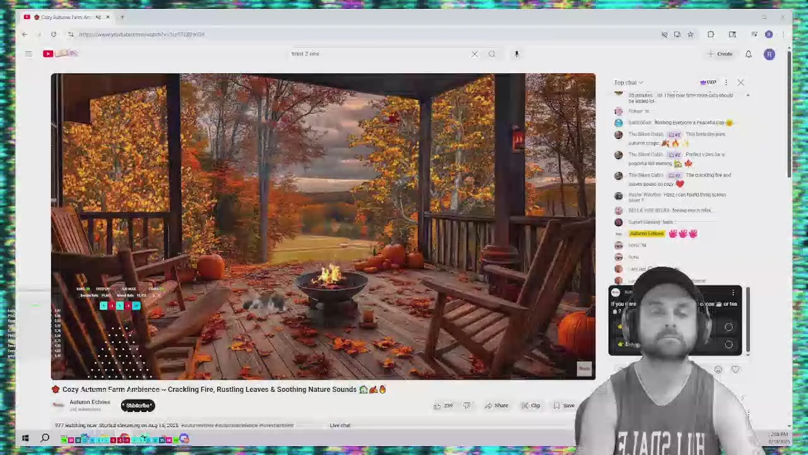The image size is (808, 455).
Task: Bookmark this page with the star
Action: pyautogui.click(x=691, y=34)
